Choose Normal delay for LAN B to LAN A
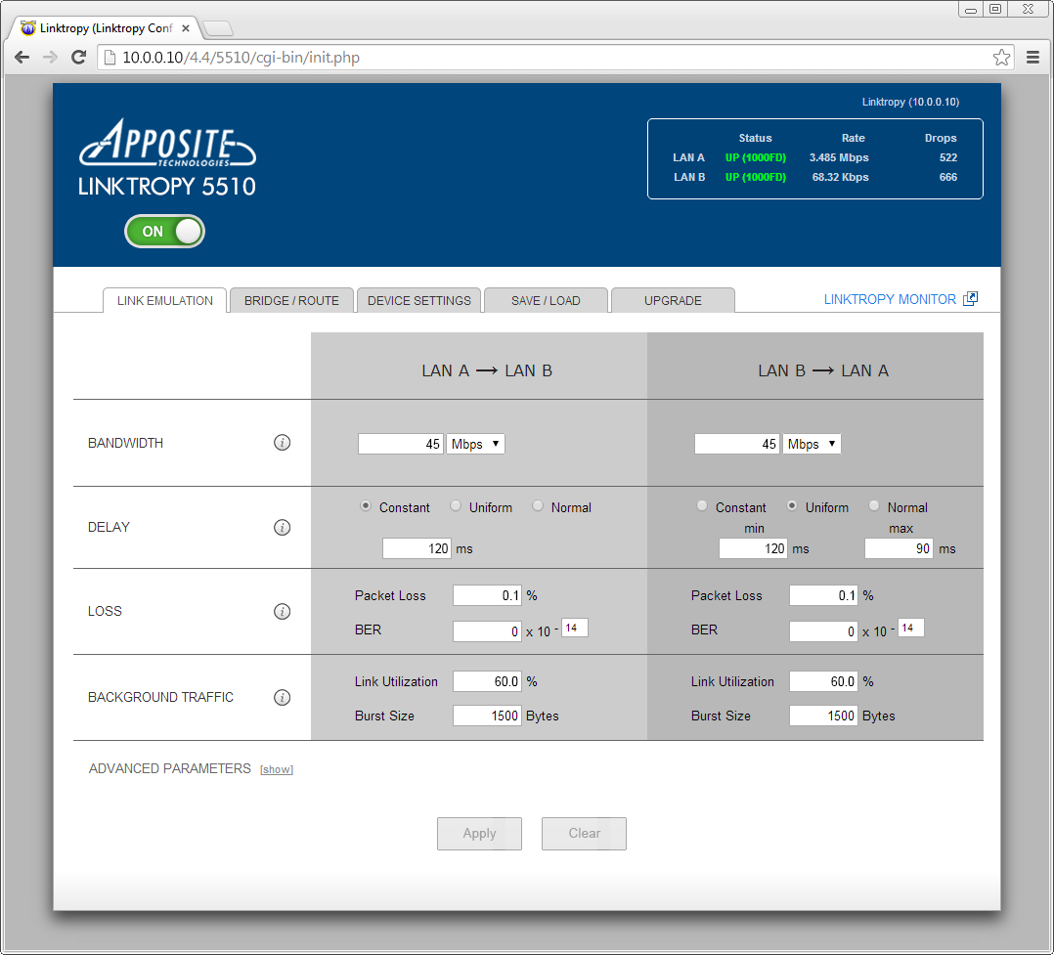Screen dimensions: 1054x955 (x=874, y=506)
